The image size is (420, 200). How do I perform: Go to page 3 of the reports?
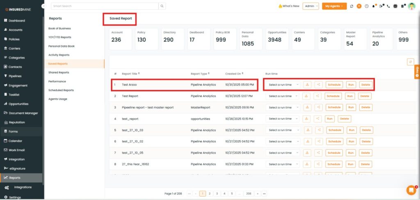coord(217,193)
